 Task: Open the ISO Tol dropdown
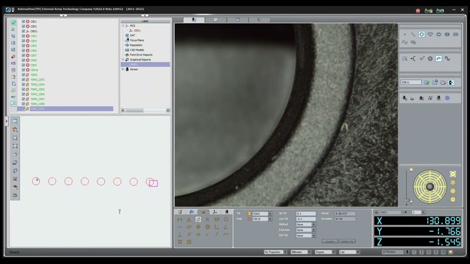(314, 235)
